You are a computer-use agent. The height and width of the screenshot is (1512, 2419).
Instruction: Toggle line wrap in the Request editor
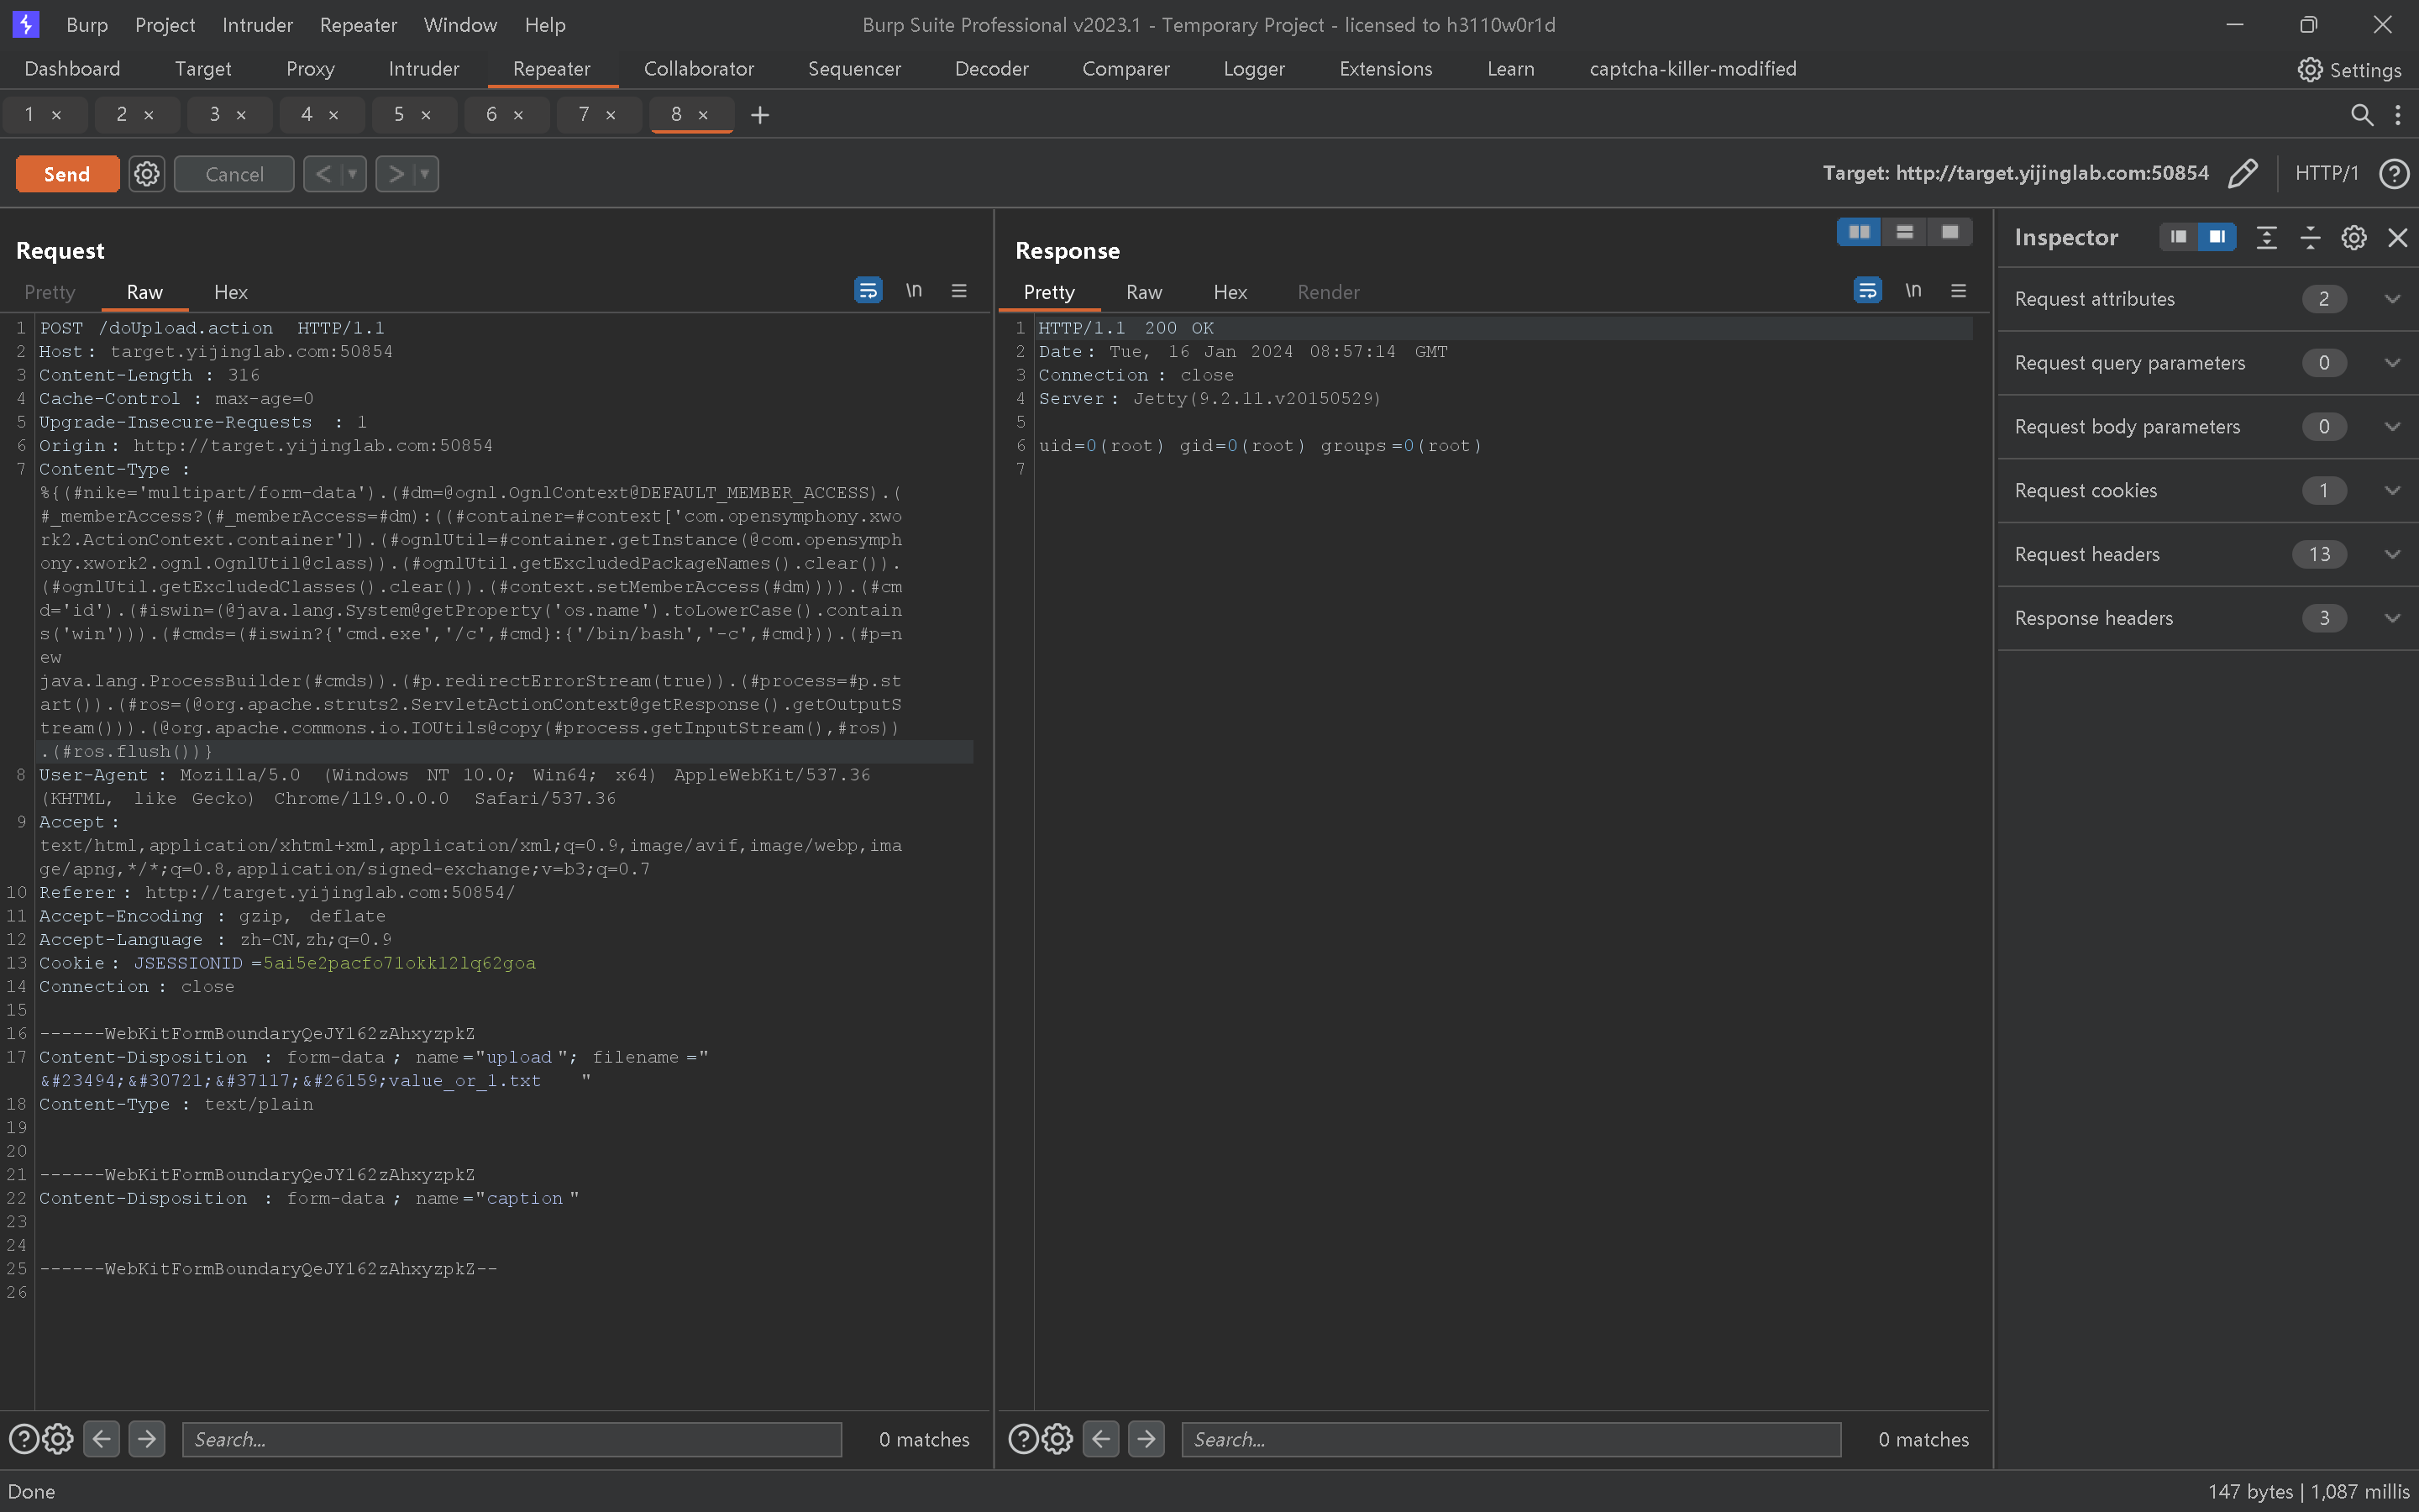(868, 291)
